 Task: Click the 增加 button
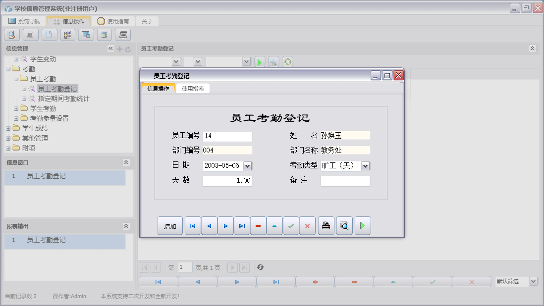point(170,226)
